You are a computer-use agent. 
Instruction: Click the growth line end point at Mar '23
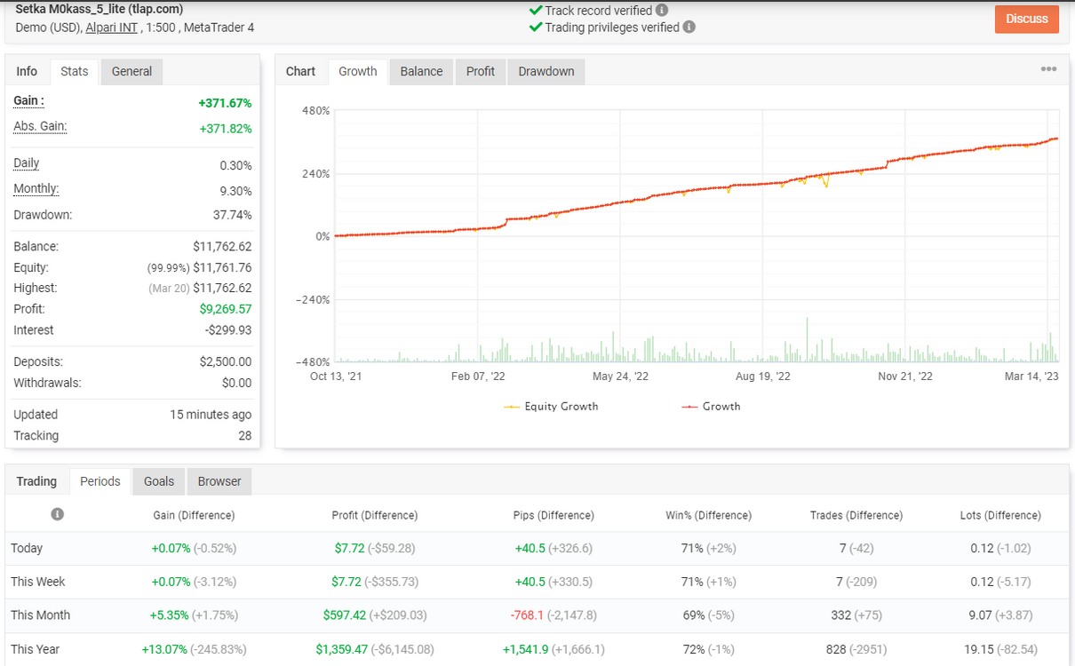[1055, 139]
